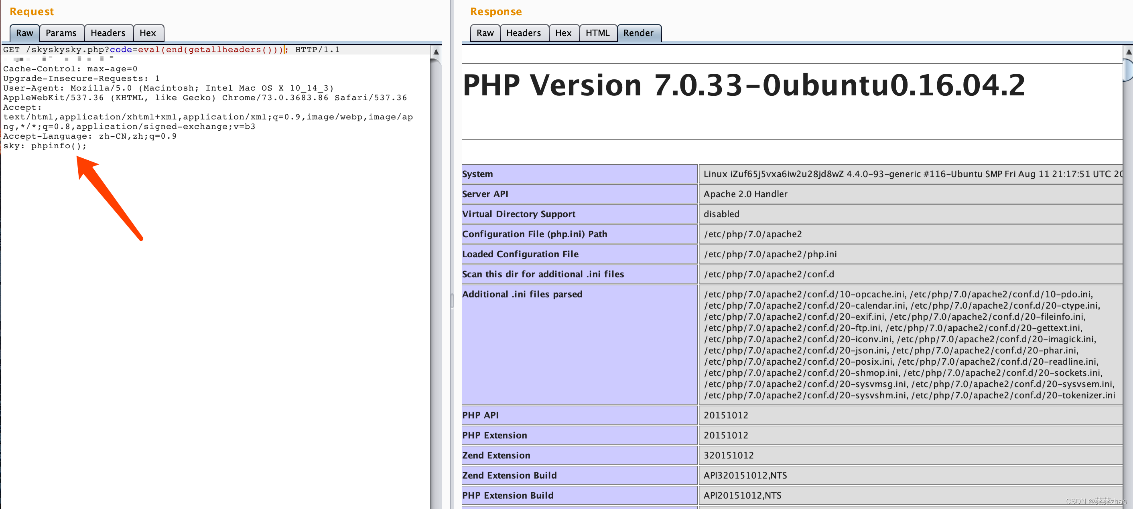1133x509 pixels.
Task: Select the Response Render tab
Action: pos(638,33)
